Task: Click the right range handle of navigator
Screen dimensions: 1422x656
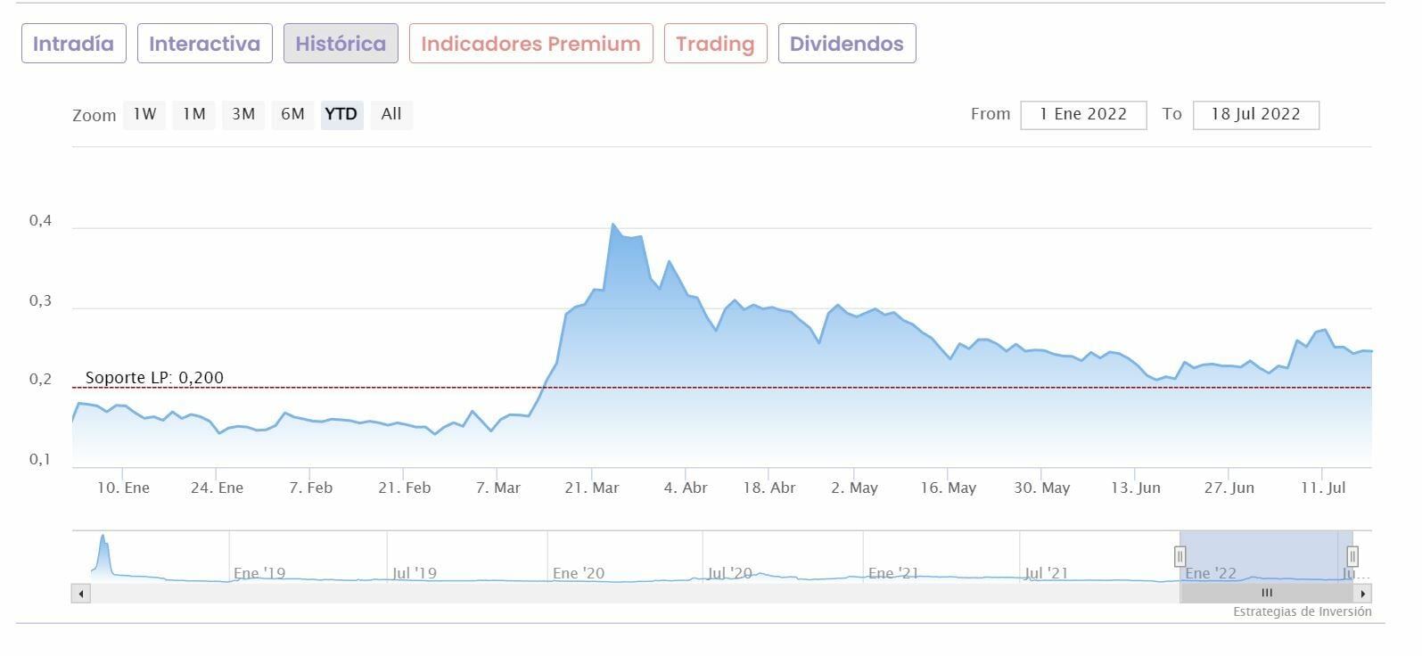Action: (1352, 557)
